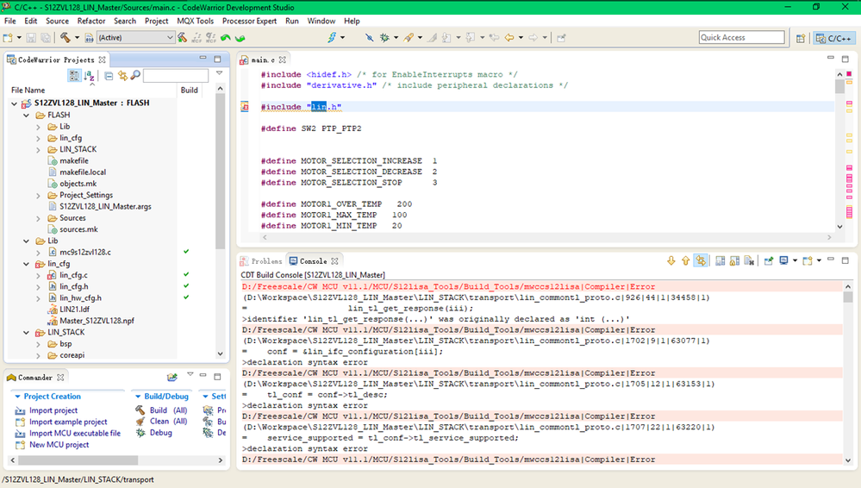This screenshot has height=488, width=861.
Task: Click the Build column header
Action: (x=190, y=91)
